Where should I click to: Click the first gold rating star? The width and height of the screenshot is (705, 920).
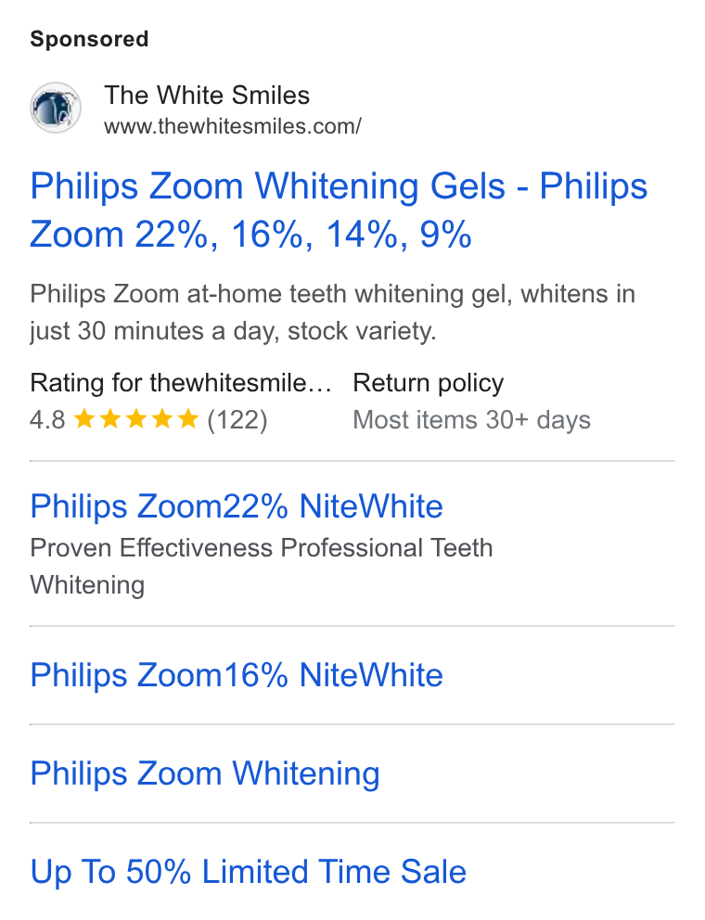[x=84, y=419]
